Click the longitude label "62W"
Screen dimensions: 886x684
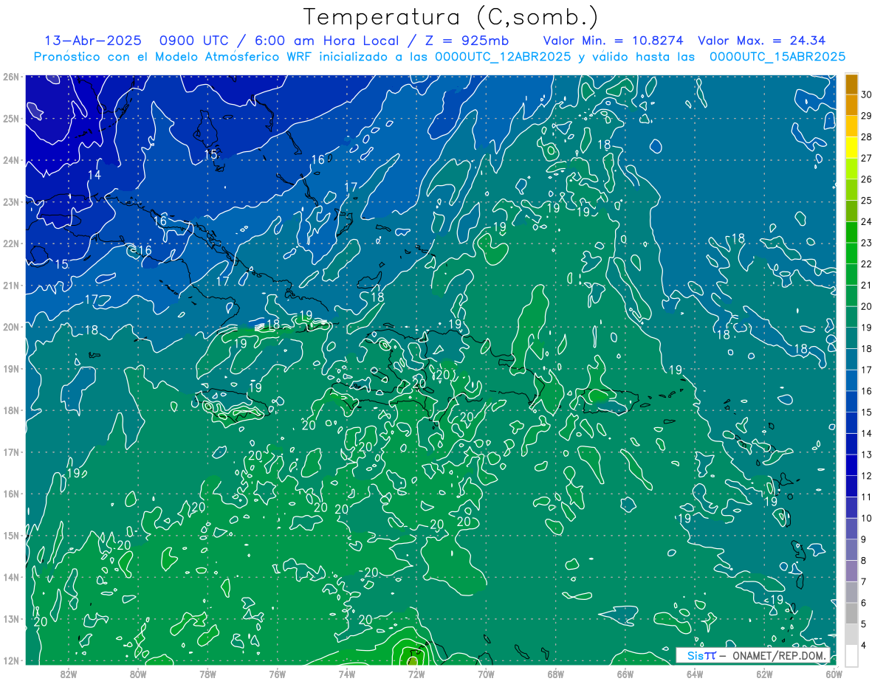click(764, 674)
